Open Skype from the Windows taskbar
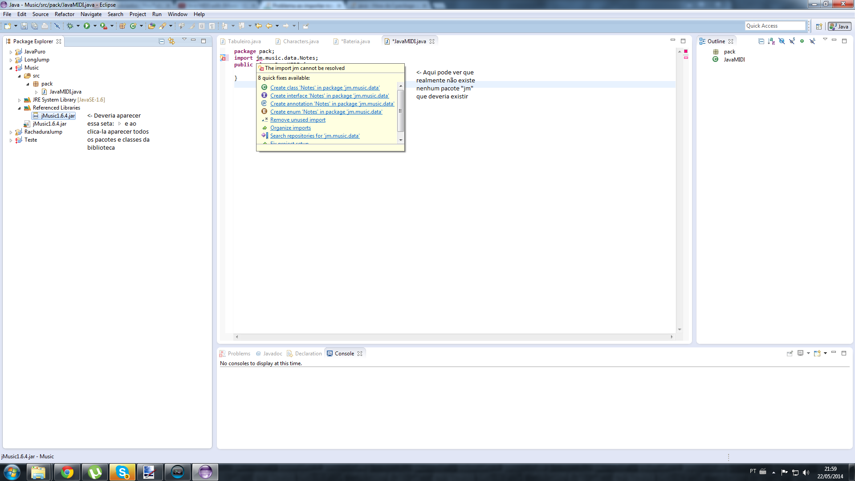This screenshot has height=481, width=855. tap(122, 472)
